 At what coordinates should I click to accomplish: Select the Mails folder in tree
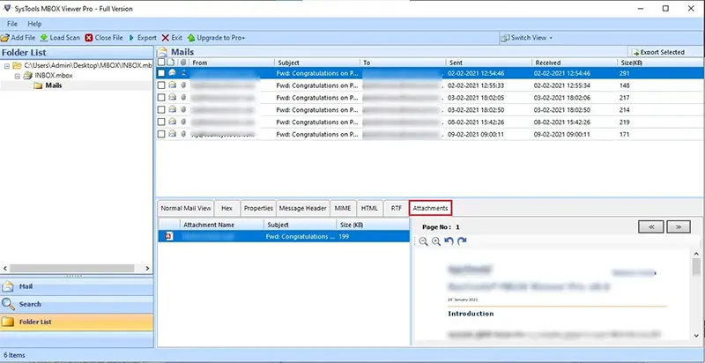pyautogui.click(x=53, y=86)
